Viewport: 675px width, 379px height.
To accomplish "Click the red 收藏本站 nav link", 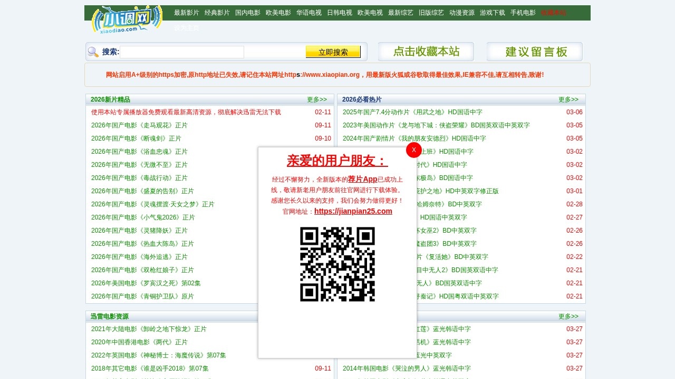I will pyautogui.click(x=554, y=13).
